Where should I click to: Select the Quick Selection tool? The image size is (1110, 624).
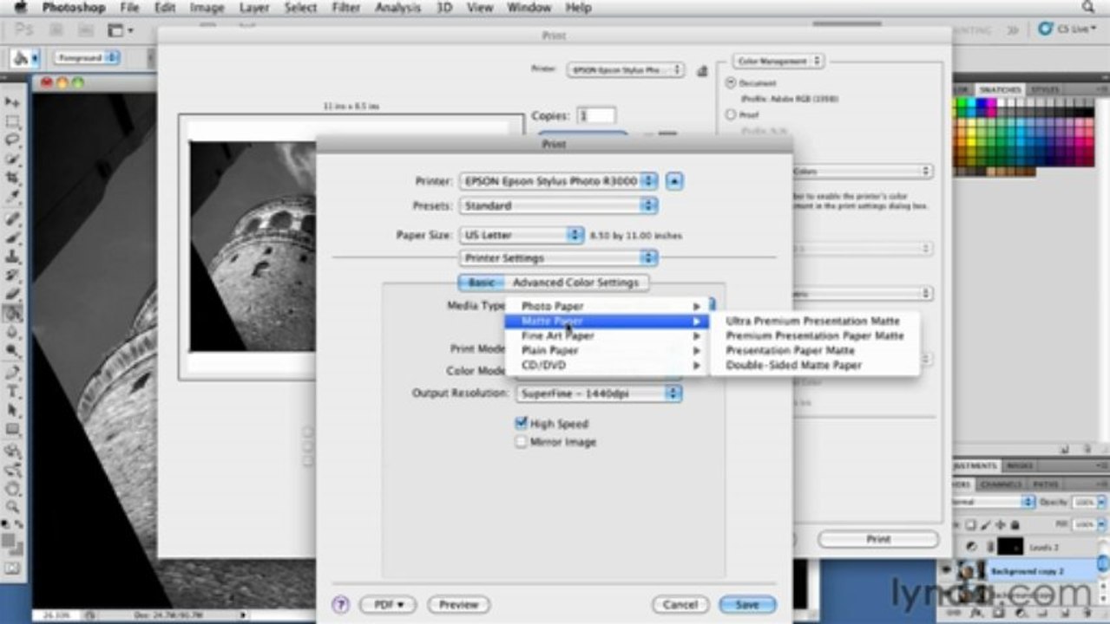click(x=13, y=159)
